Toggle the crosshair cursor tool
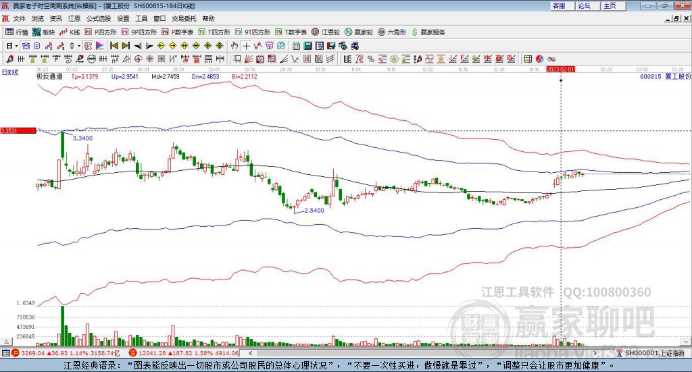The height and width of the screenshot is (372, 692). (246, 45)
